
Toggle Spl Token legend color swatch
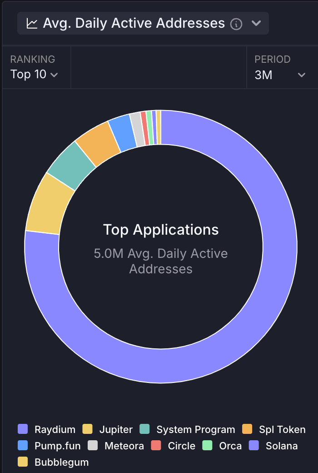247,428
